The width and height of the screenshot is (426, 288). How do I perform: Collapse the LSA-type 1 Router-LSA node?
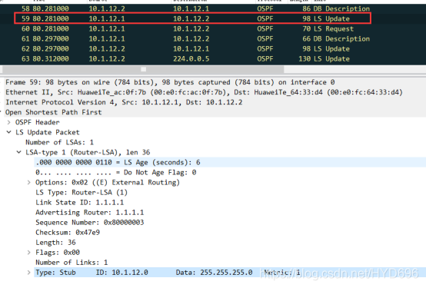coord(18,152)
